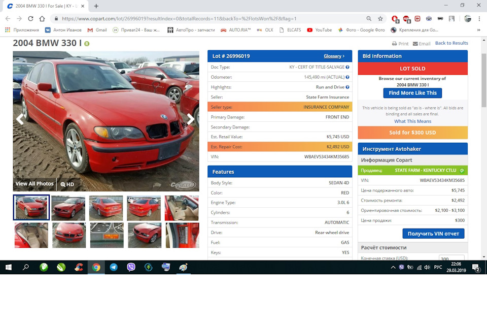Go to the browser home page icon
The height and width of the screenshot is (323, 487).
pos(42,19)
